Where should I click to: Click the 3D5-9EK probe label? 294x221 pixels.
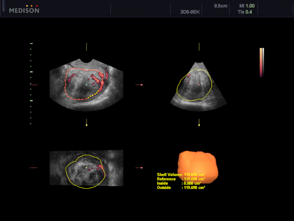(190, 12)
